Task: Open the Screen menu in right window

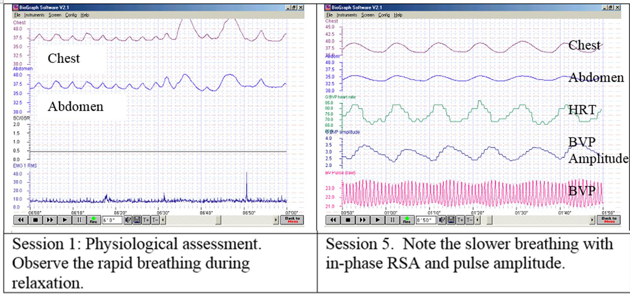Action: (x=368, y=15)
